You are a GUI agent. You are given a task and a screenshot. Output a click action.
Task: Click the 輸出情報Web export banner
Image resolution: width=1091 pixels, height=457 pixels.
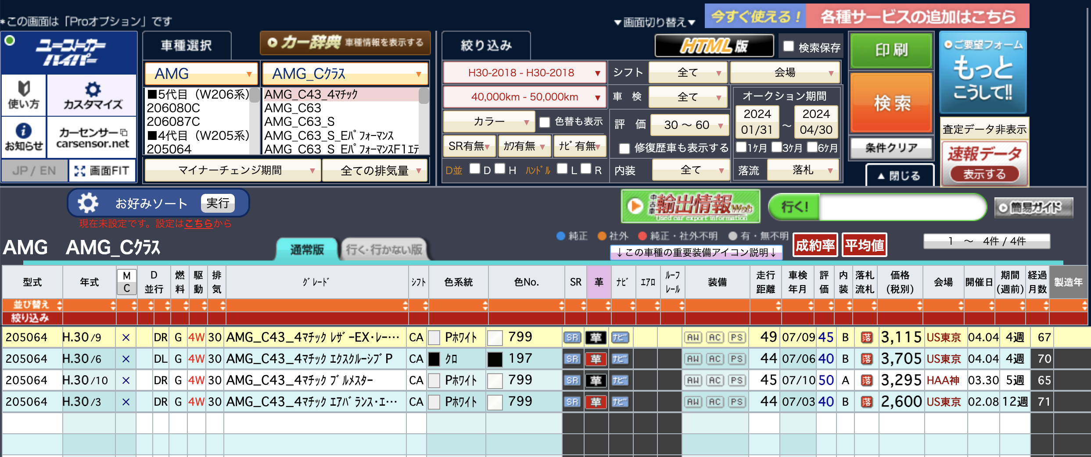[x=691, y=206]
